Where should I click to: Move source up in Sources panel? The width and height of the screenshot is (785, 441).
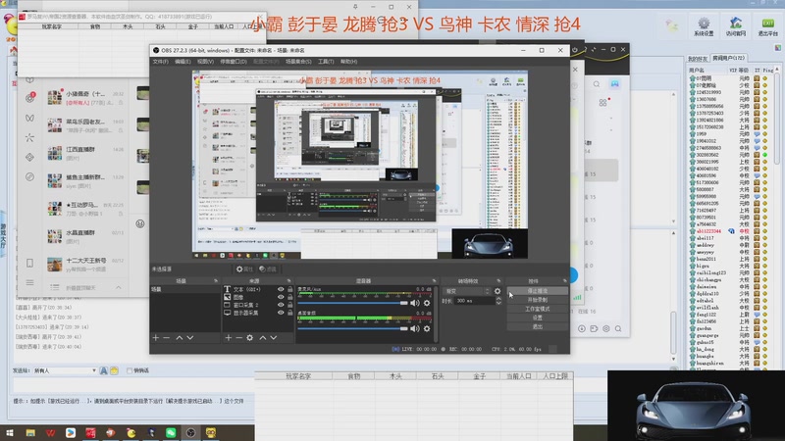263,338
